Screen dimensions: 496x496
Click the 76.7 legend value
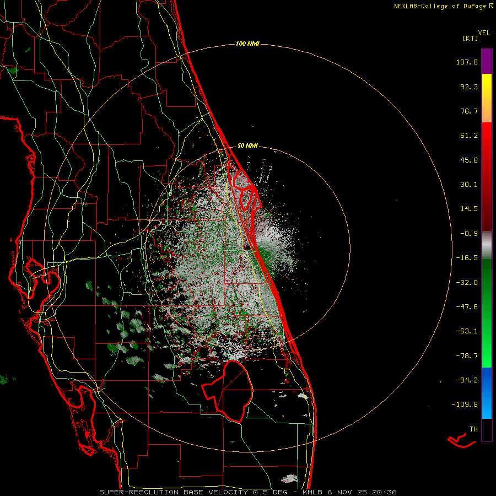point(469,111)
